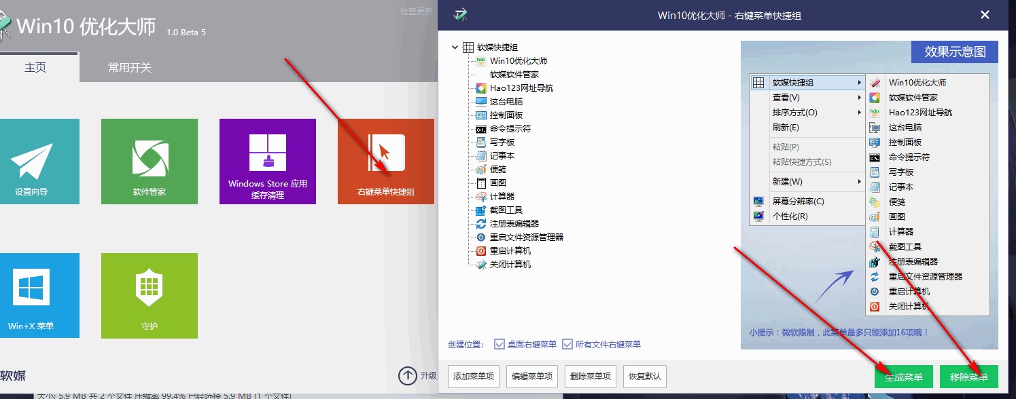
Task: Click 查看(V) in preview menu
Action: coord(807,98)
